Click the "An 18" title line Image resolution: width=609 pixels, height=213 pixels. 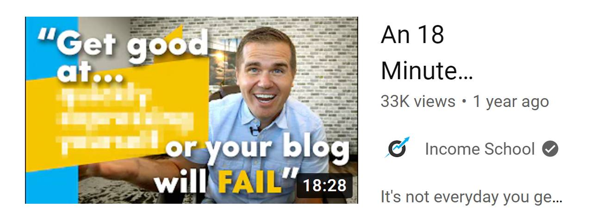click(412, 35)
